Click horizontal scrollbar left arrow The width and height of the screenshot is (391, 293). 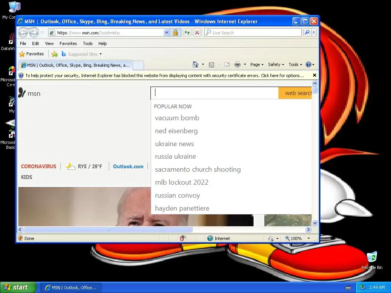tap(21, 229)
